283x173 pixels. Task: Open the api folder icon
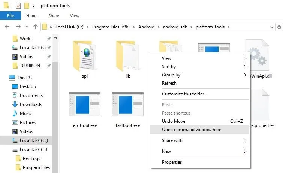coord(84,57)
